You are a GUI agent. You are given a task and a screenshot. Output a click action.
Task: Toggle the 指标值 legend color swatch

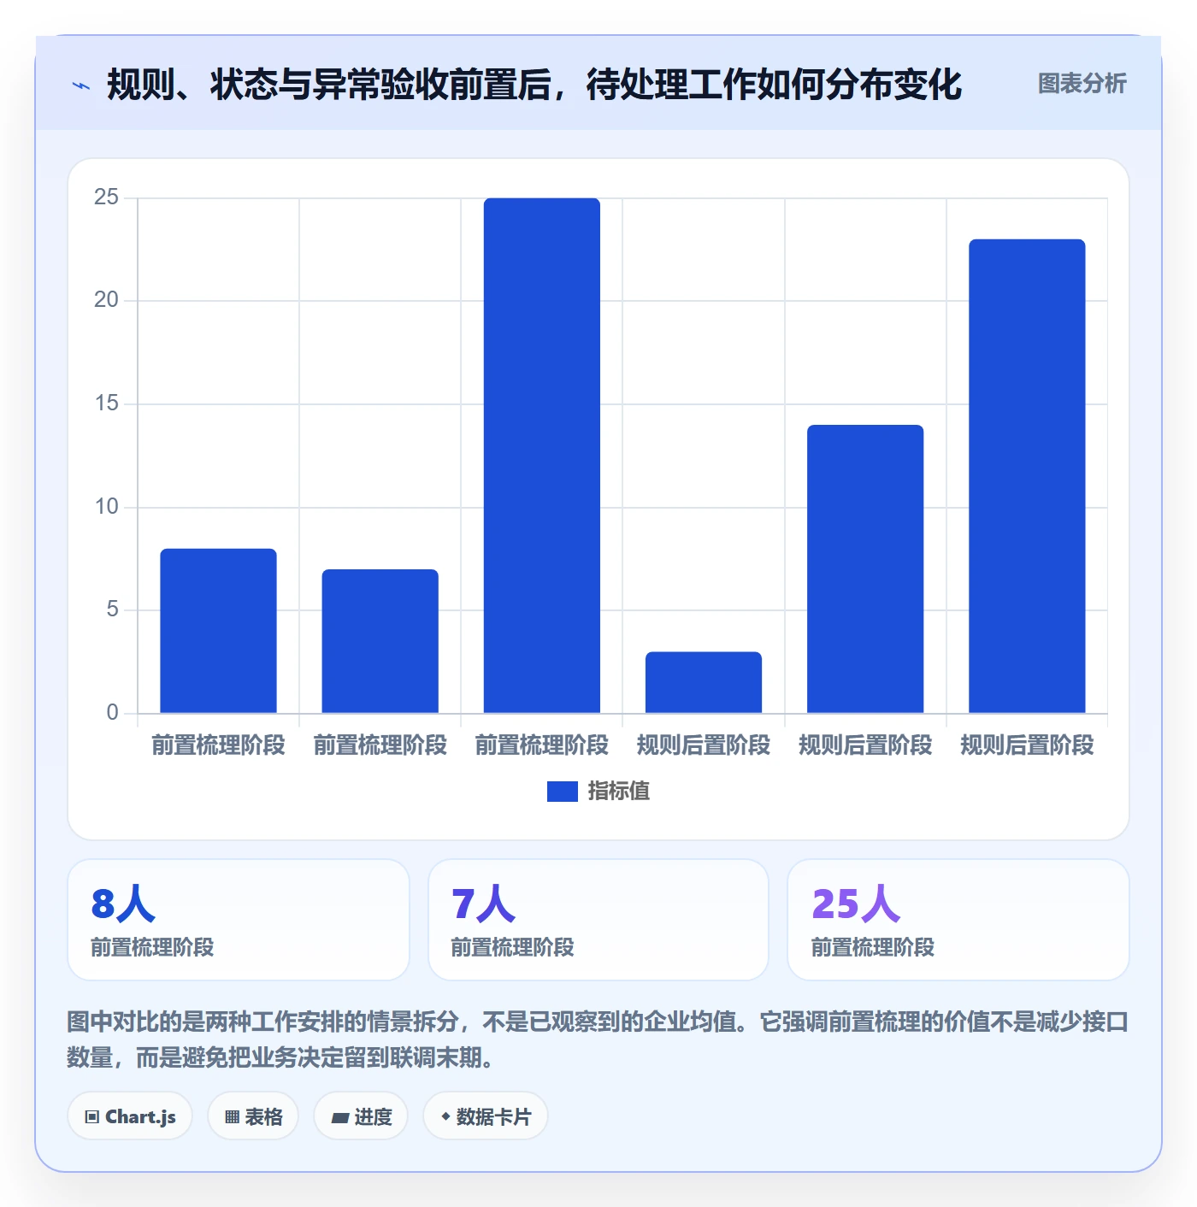(x=563, y=792)
